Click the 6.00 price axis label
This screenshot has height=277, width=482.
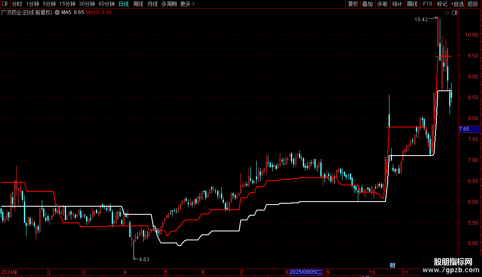(473, 202)
